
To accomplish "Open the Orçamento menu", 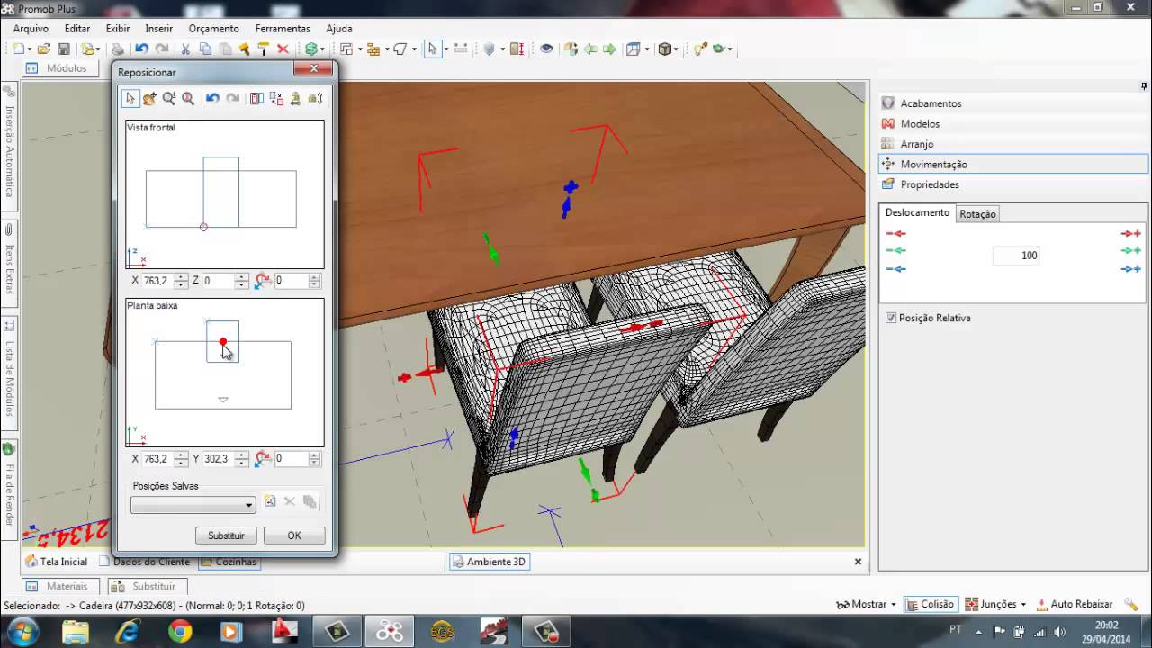I will click(214, 29).
